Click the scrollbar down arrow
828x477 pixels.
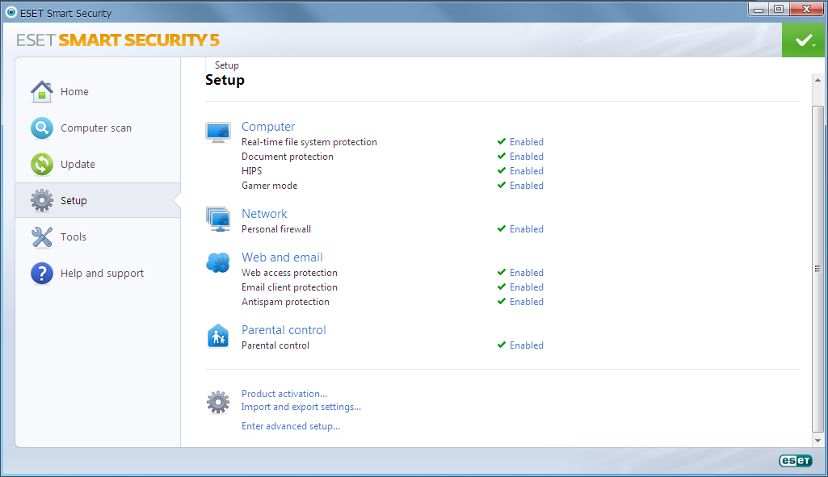[x=818, y=441]
